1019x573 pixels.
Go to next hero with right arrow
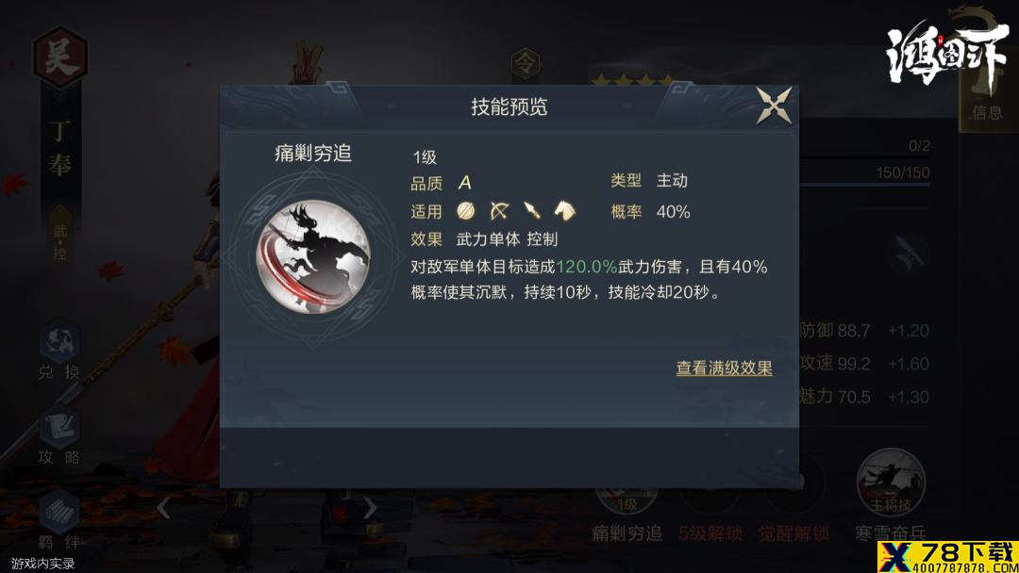tap(369, 507)
